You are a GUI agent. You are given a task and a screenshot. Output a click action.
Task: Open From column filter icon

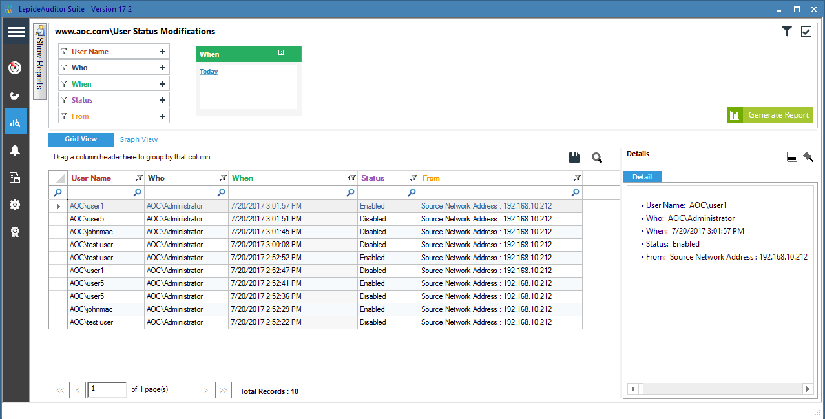(x=577, y=178)
